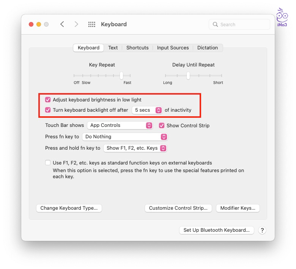Expand the Touch Bar shows App Controls menu
The image size is (296, 269).
click(120, 125)
